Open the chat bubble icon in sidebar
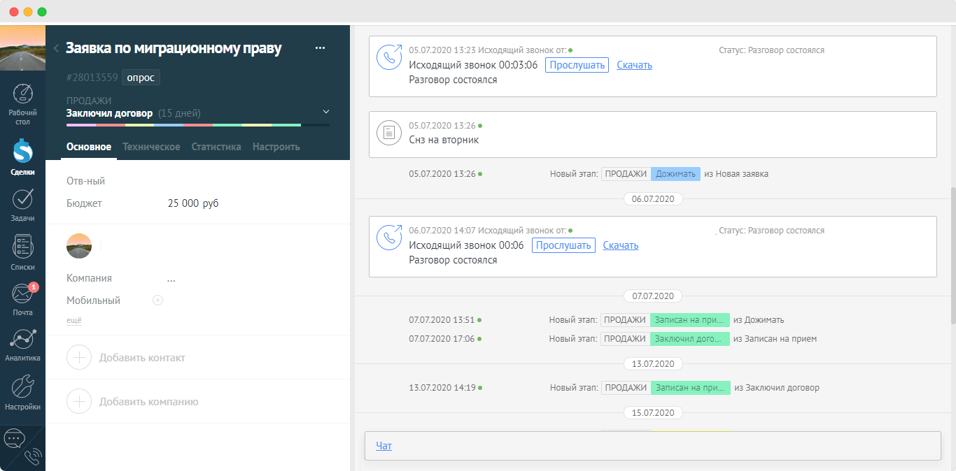 point(14,439)
